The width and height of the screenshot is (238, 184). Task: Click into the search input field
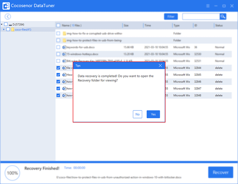pos(201,17)
